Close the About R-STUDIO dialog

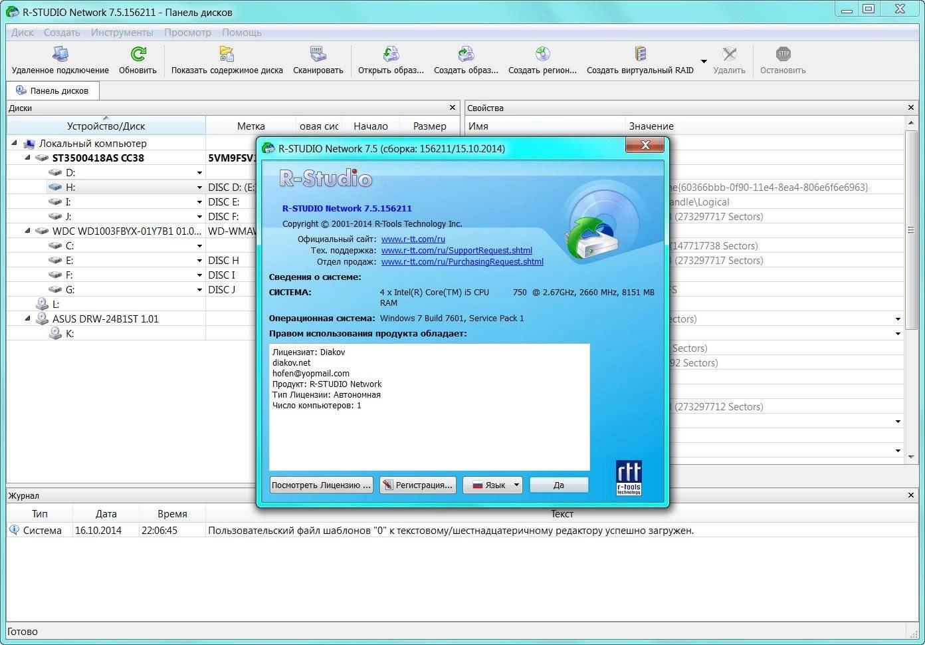point(645,145)
